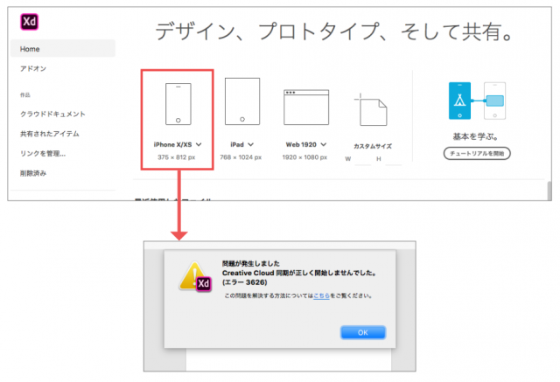Open 削除済み in the sidebar
This screenshot has height=382, width=560.
coord(33,173)
